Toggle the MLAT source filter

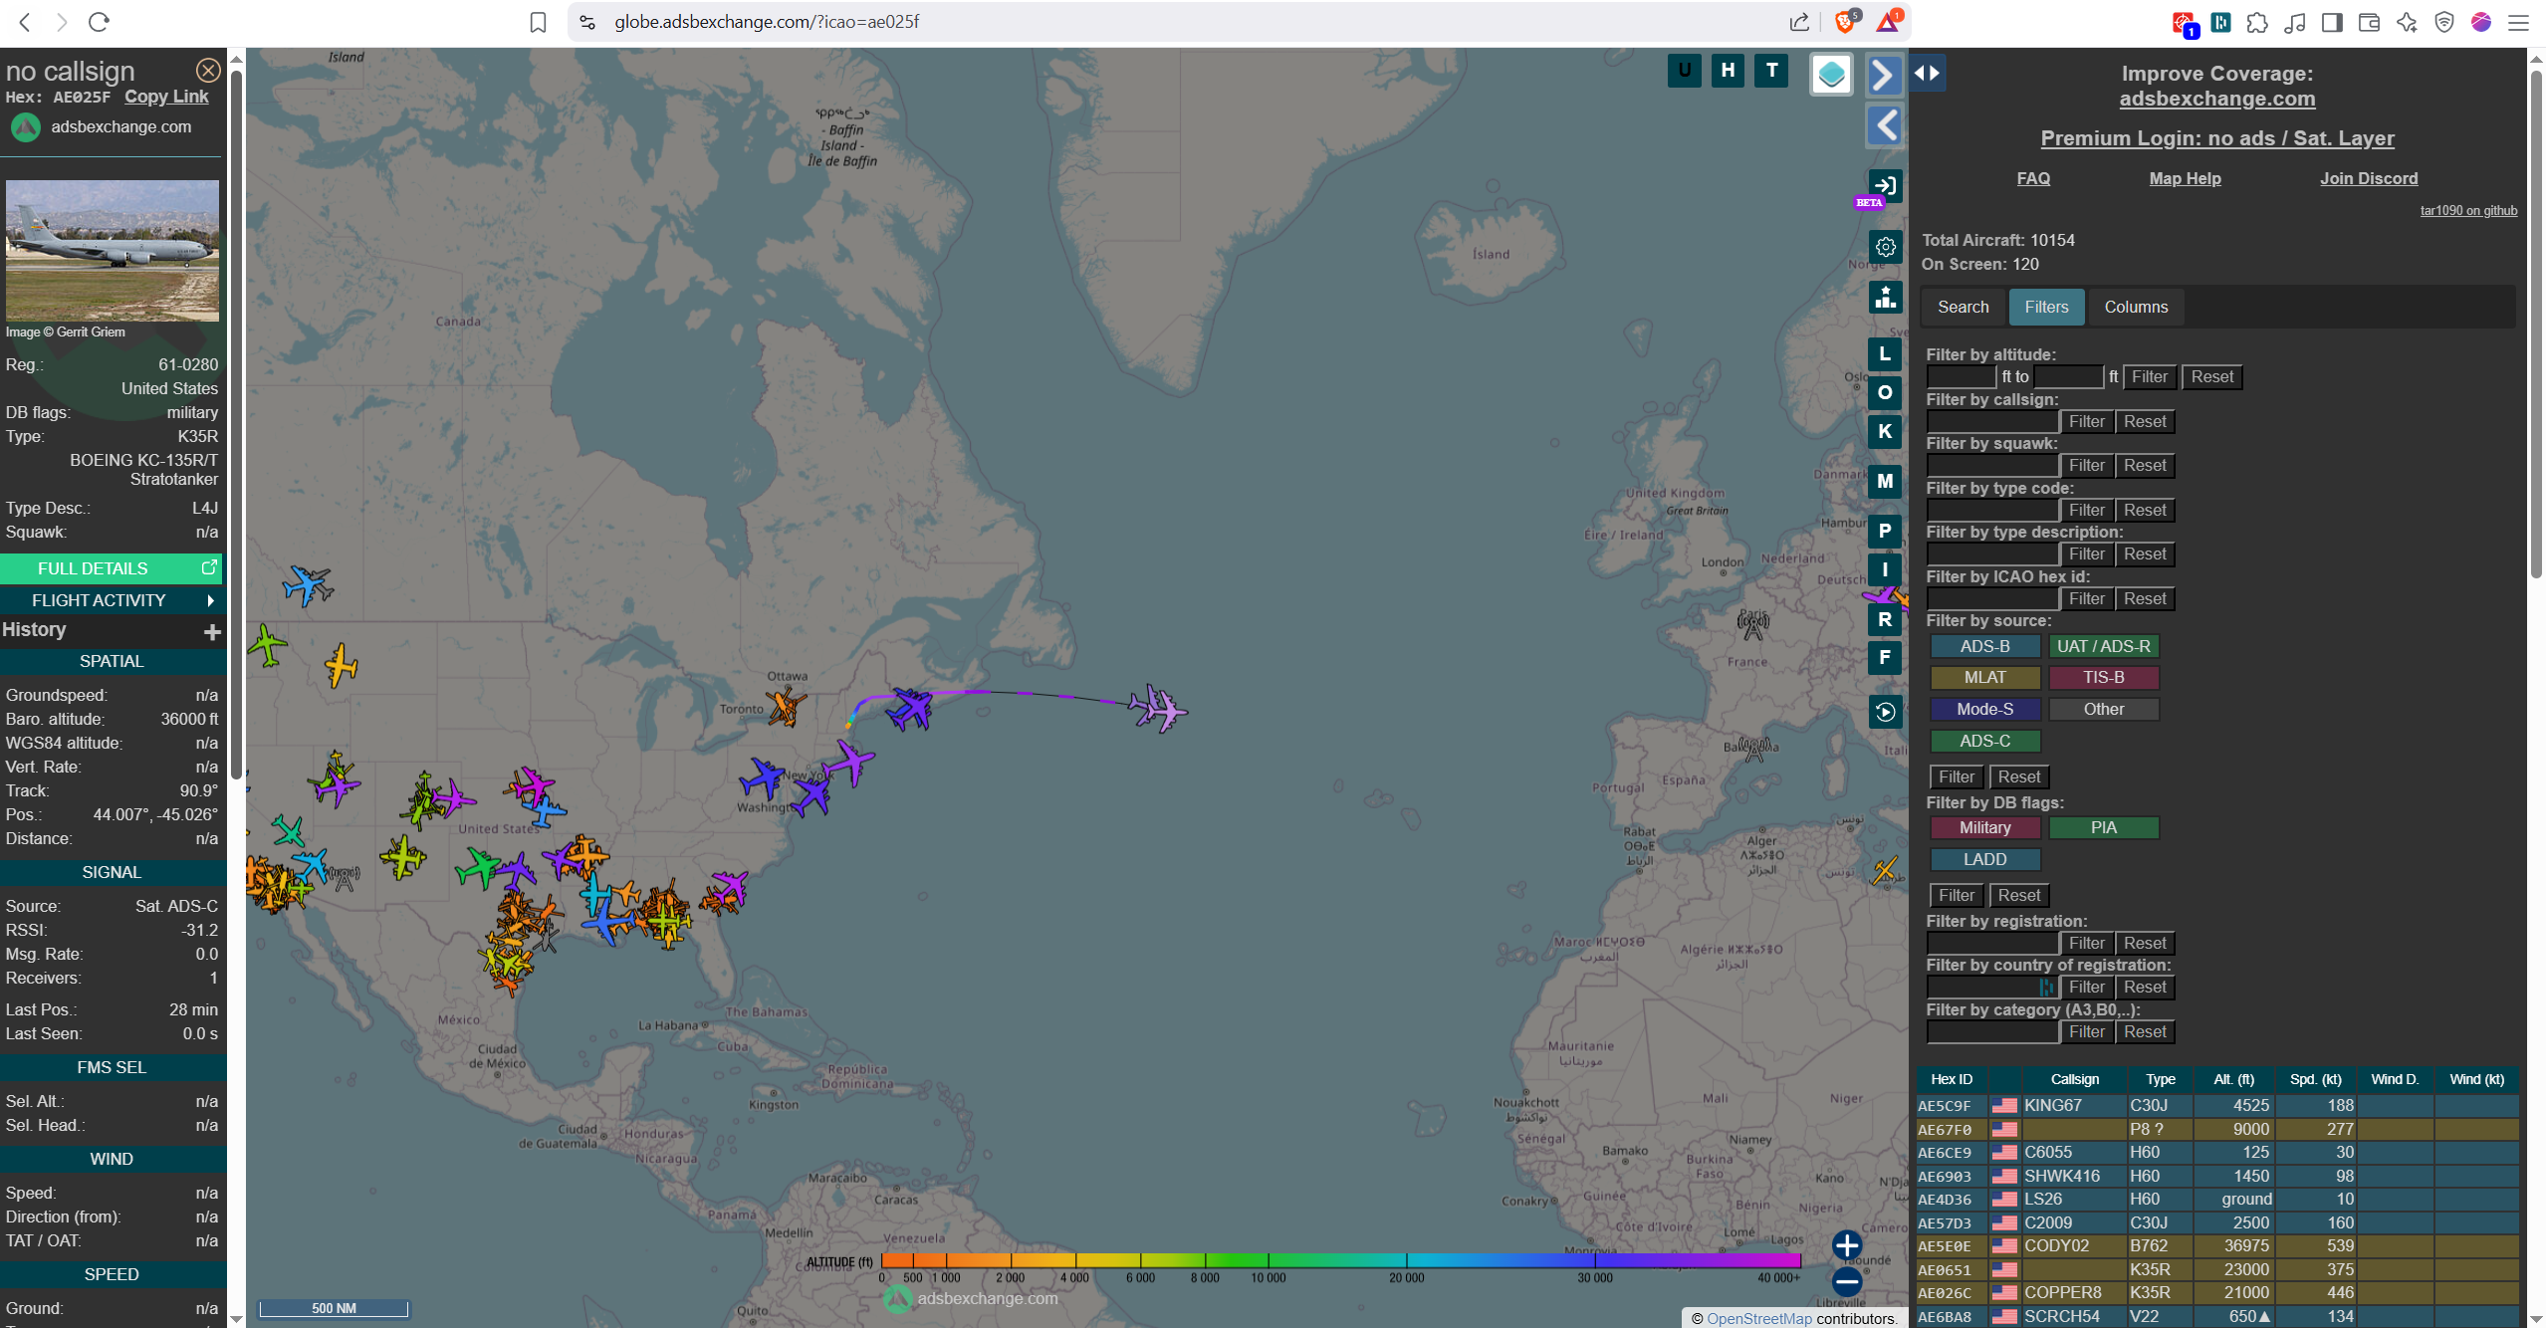(x=1984, y=677)
